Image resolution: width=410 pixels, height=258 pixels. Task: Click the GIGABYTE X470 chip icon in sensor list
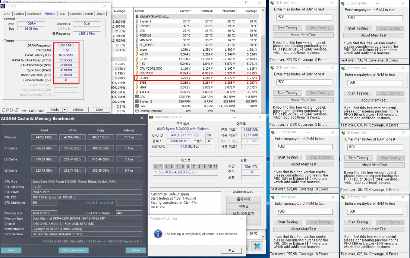point(137,16)
